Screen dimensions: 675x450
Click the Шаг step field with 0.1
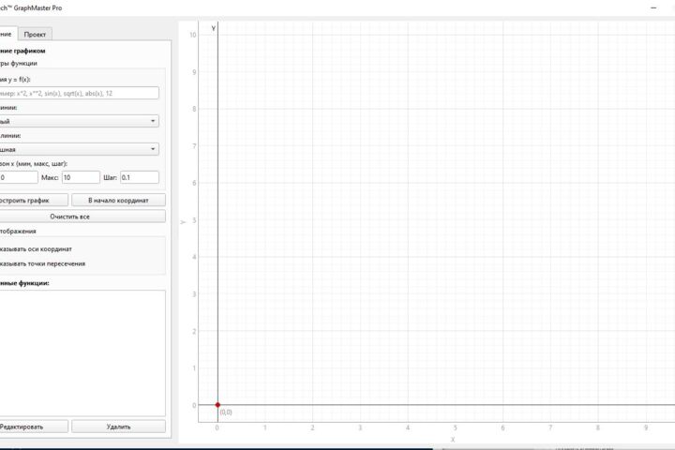pyautogui.click(x=140, y=177)
